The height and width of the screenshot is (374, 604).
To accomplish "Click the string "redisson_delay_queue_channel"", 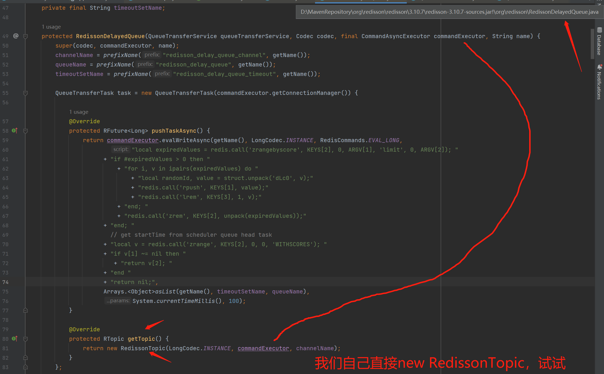I will 214,55.
